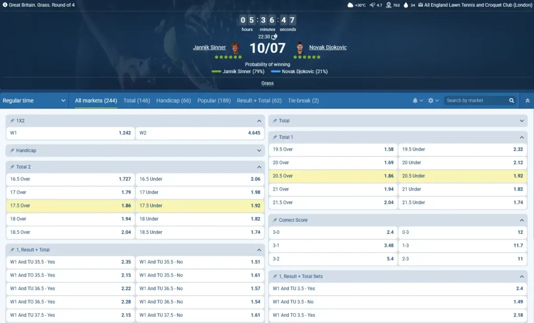Screen dimensions: 534x323
Task: Collapse the Correct Score section
Action: coord(521,220)
